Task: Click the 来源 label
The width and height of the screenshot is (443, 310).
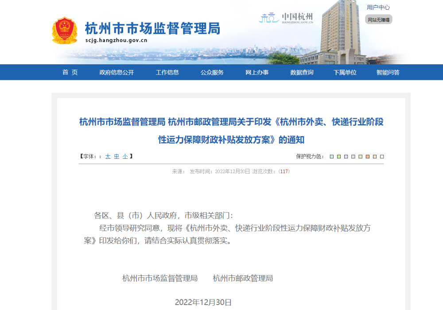Action: (x=179, y=171)
